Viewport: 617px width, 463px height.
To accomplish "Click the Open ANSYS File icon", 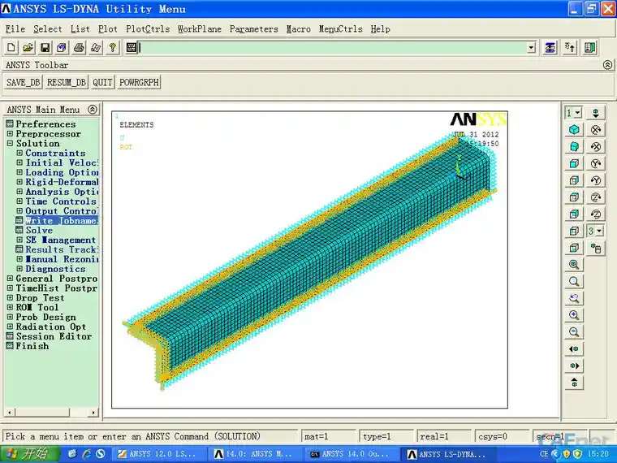I will pos(28,48).
